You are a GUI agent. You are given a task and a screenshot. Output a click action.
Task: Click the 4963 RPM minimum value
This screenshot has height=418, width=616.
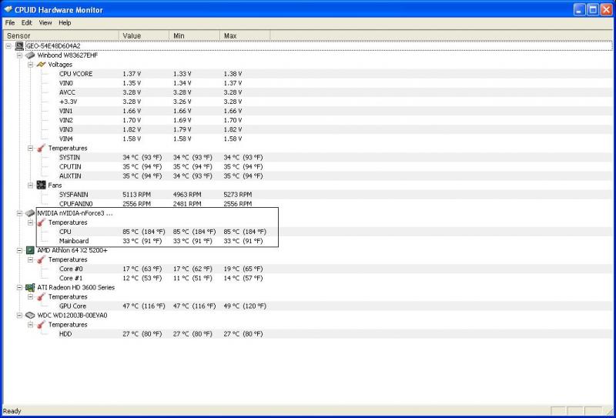click(x=187, y=195)
